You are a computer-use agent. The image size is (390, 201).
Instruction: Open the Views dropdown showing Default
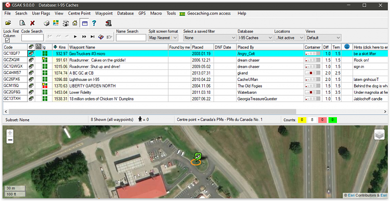point(323,38)
